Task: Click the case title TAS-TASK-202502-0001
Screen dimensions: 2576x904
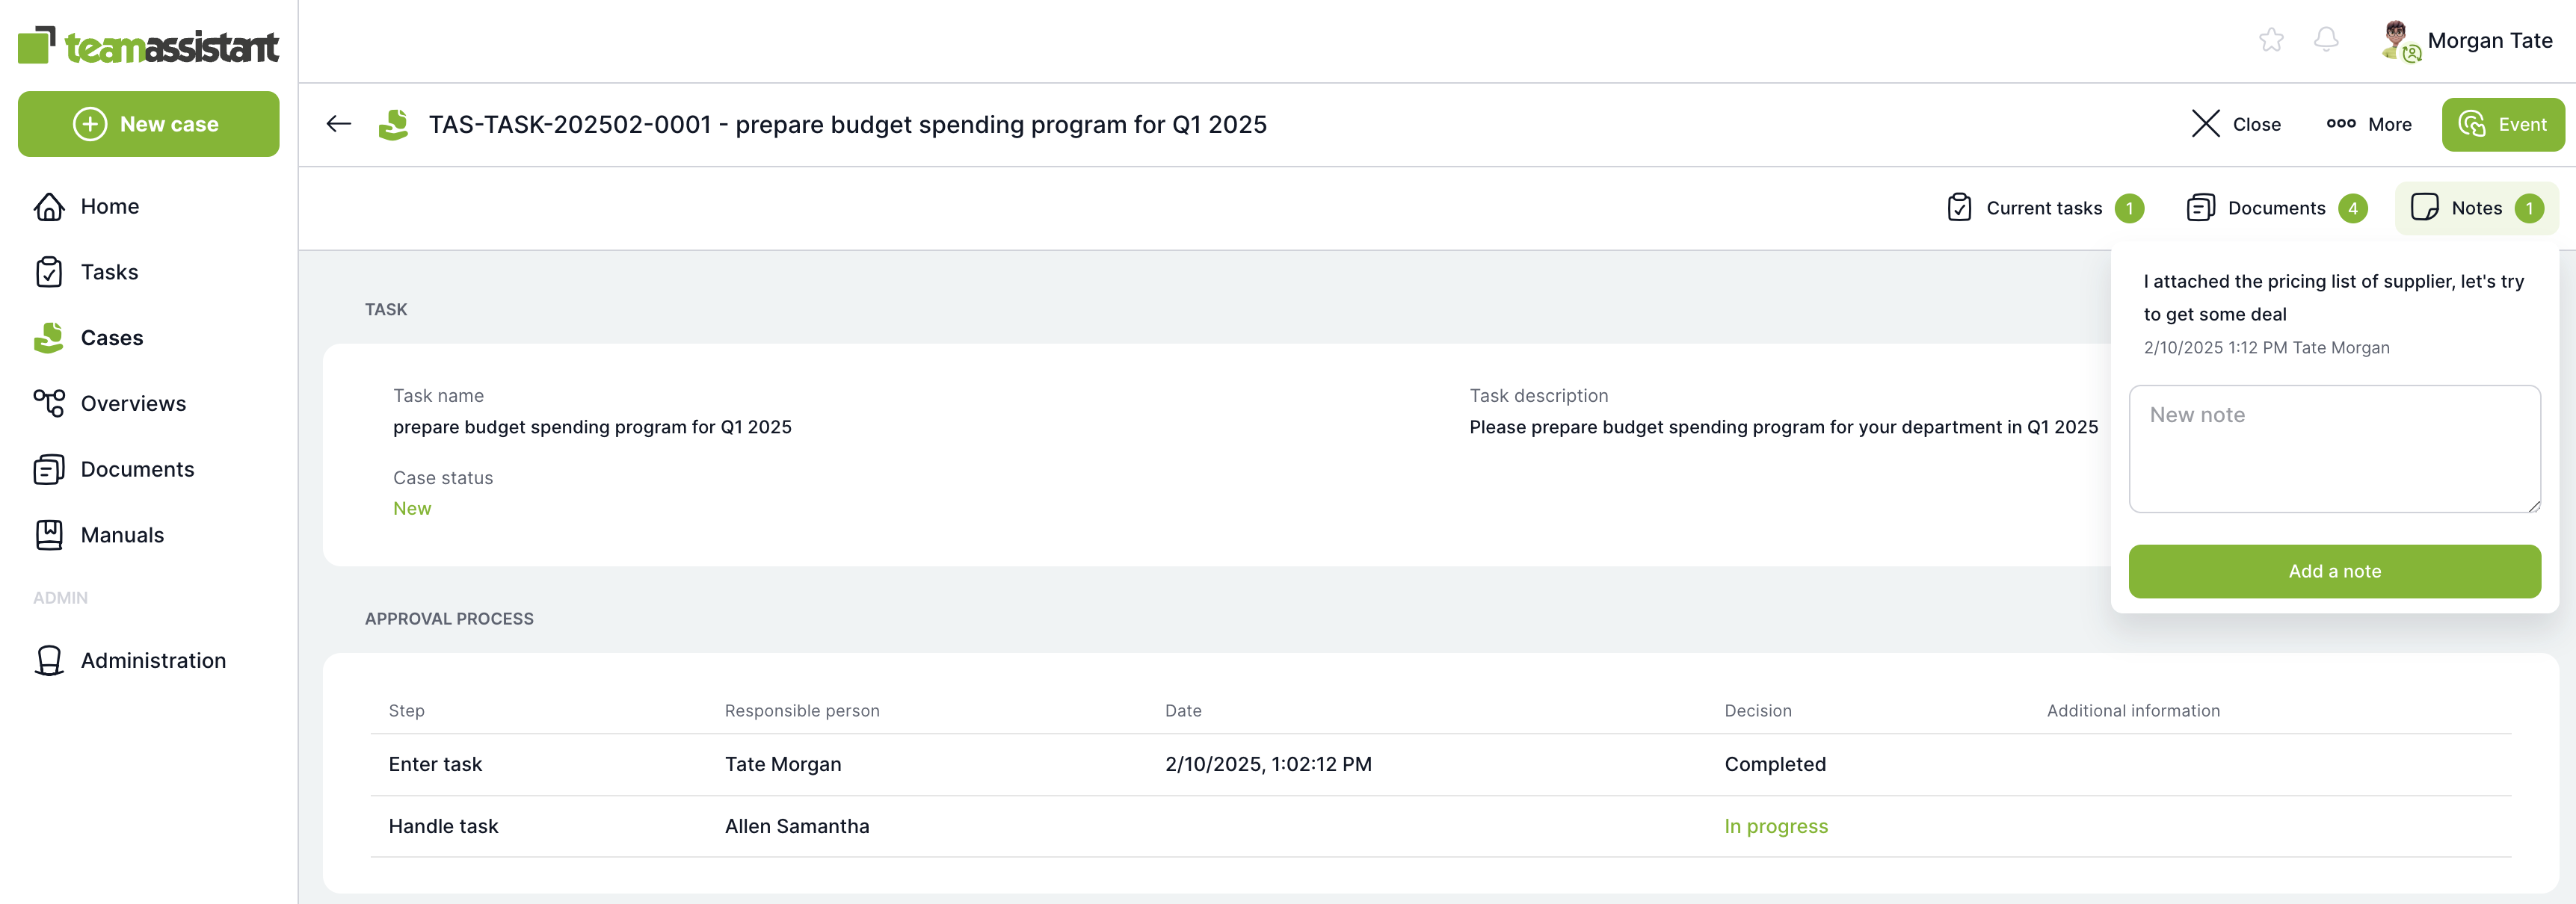Action: (847, 125)
